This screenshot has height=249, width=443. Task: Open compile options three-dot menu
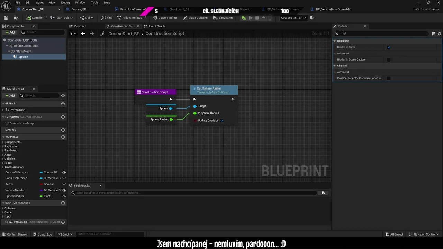click(46, 18)
